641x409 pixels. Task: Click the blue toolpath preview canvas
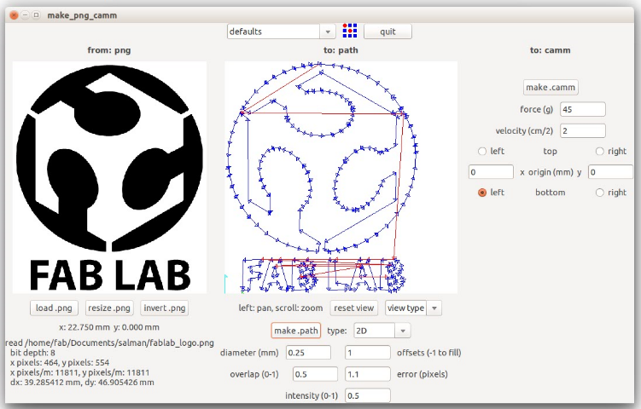(x=341, y=177)
